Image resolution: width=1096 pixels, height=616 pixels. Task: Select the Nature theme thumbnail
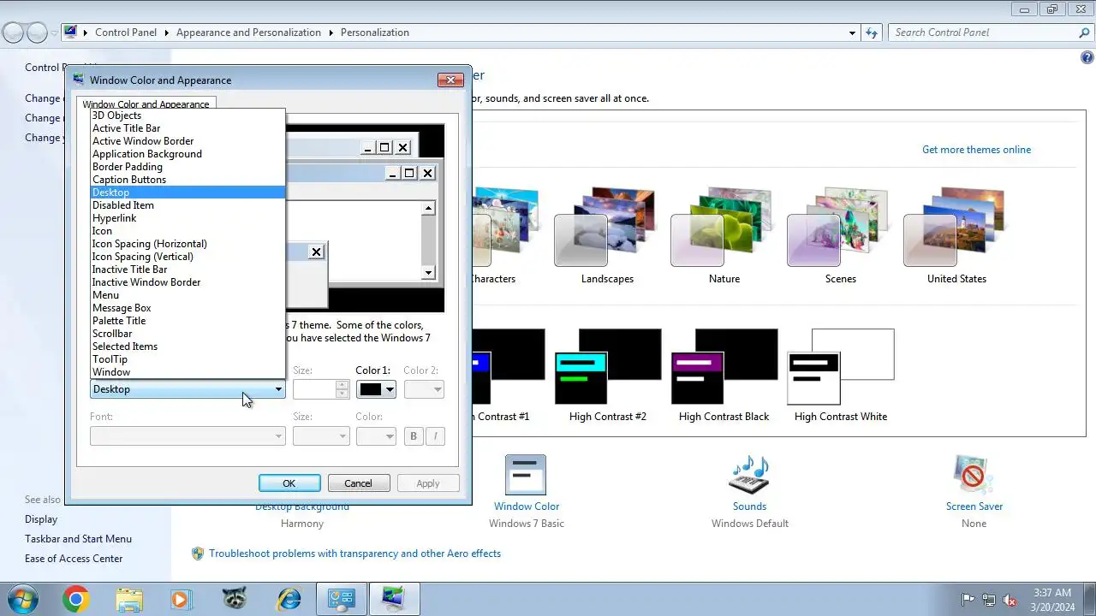724,227
